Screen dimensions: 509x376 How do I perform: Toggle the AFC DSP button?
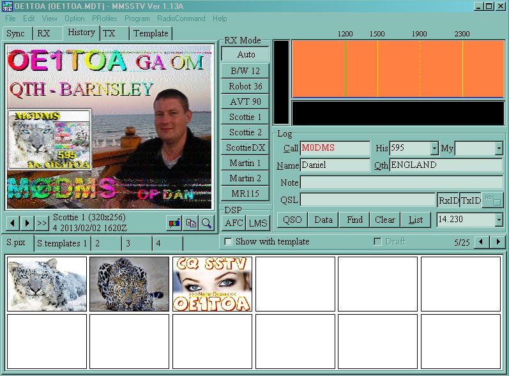(x=234, y=223)
